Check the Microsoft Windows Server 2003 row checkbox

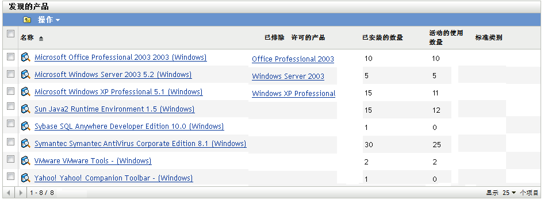[x=11, y=74]
